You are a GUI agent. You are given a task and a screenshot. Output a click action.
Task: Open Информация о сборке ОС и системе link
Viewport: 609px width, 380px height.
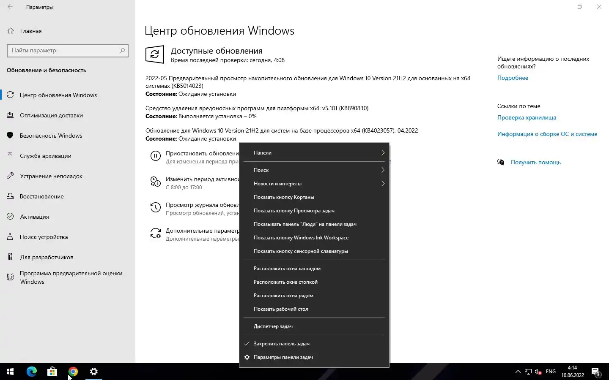coord(547,134)
